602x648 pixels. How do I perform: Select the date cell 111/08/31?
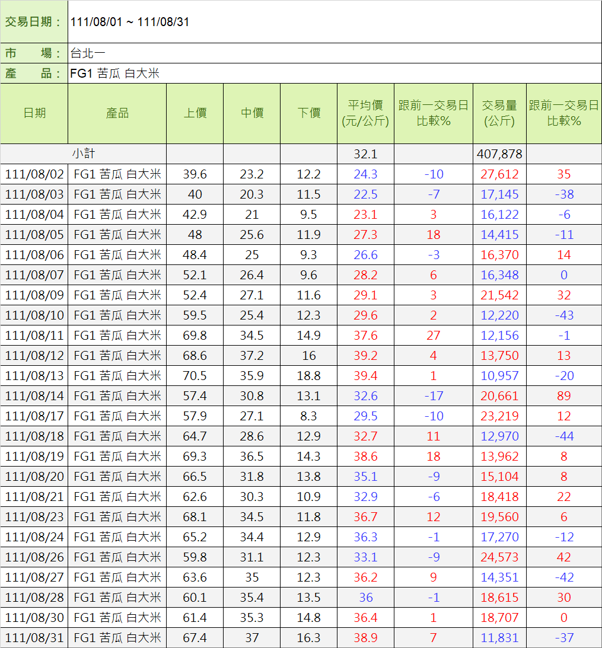click(x=34, y=638)
